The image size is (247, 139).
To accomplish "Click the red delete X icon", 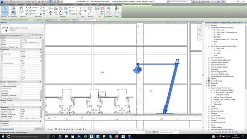I will (x=76, y=14).
